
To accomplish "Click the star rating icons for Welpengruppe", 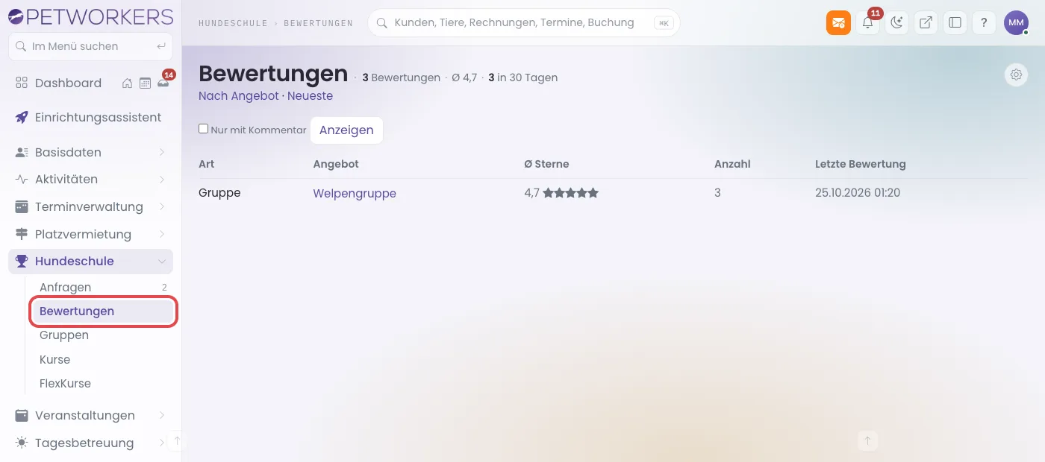I will pyautogui.click(x=571, y=193).
